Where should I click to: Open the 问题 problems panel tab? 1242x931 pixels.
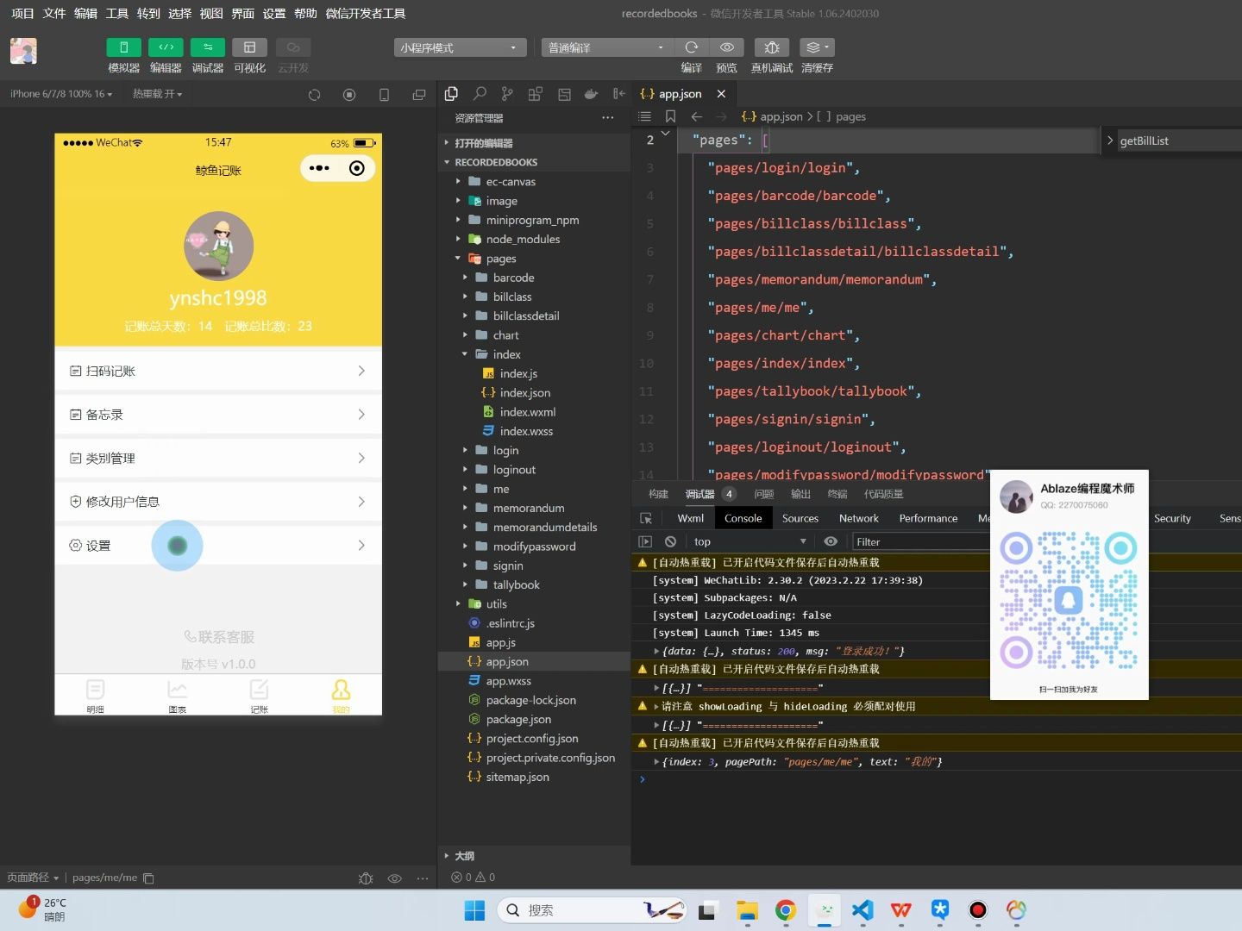pos(764,494)
